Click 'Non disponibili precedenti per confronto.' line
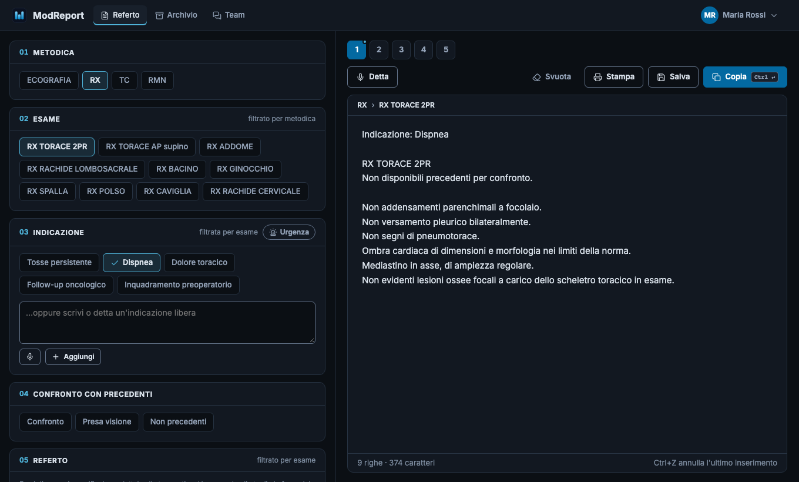This screenshot has width=799, height=482. (x=447, y=178)
